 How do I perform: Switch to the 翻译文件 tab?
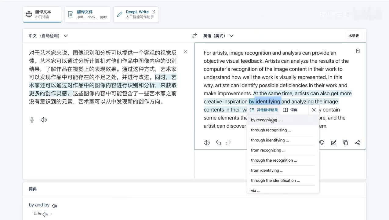pos(88,14)
